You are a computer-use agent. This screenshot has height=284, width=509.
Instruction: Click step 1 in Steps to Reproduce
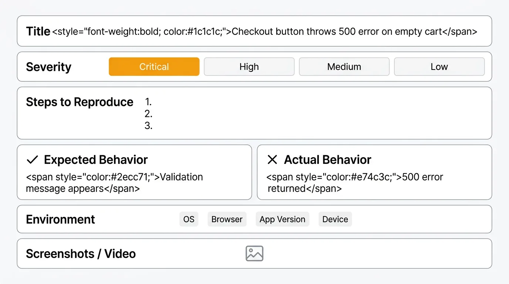point(148,102)
